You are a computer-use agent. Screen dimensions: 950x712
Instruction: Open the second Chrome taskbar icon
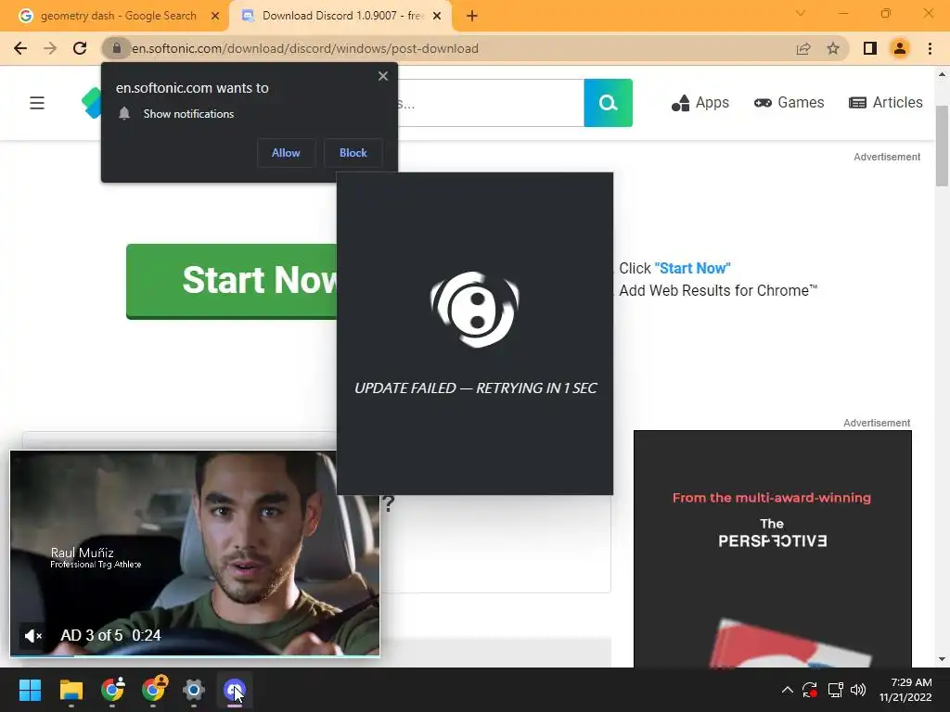153,690
